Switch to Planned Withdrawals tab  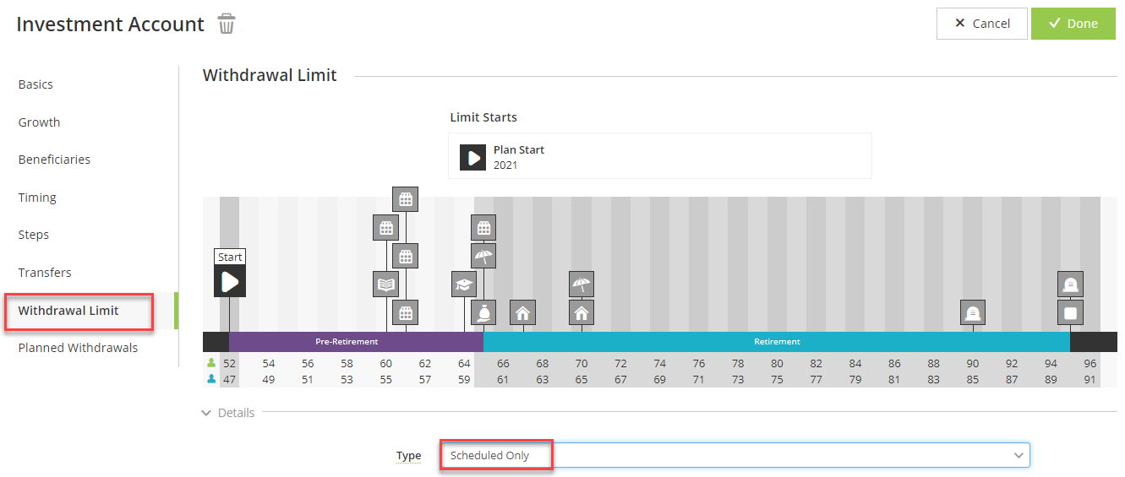tap(78, 348)
